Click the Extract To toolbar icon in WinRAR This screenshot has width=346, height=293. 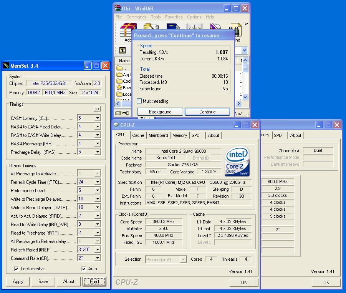click(151, 27)
